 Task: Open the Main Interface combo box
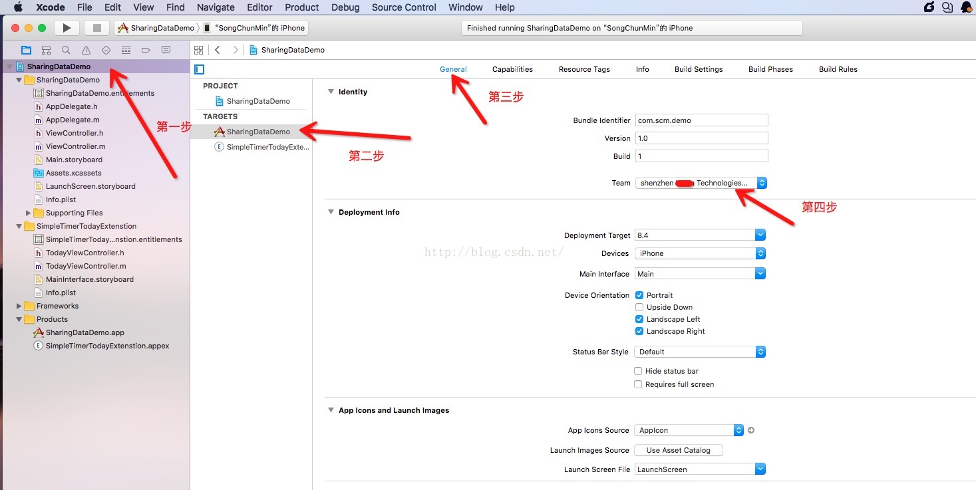click(700, 274)
